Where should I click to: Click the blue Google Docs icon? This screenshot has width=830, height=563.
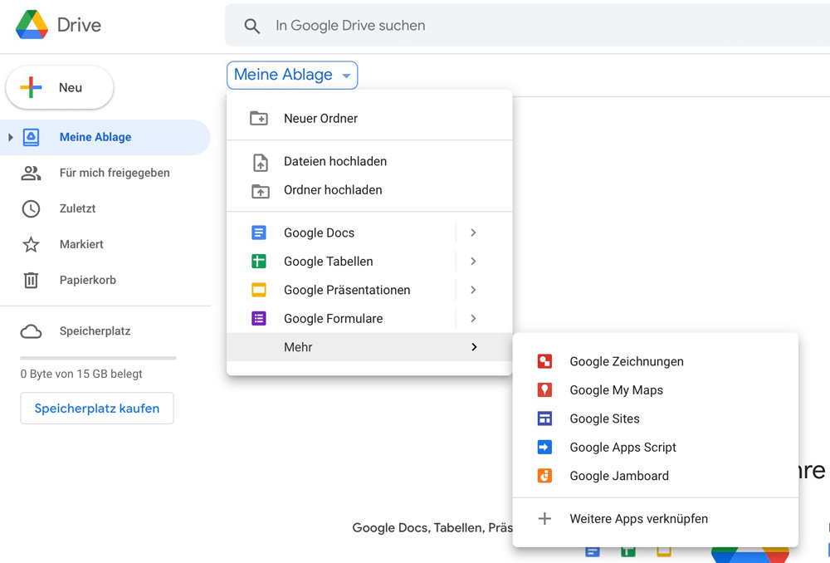coord(259,233)
